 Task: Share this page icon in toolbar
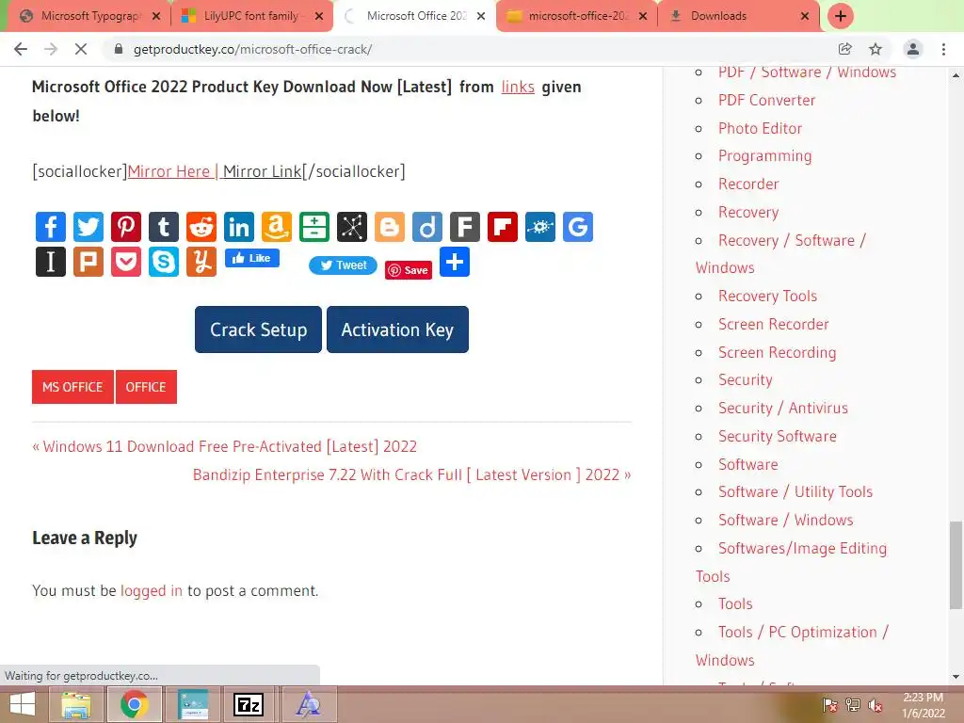click(x=844, y=49)
